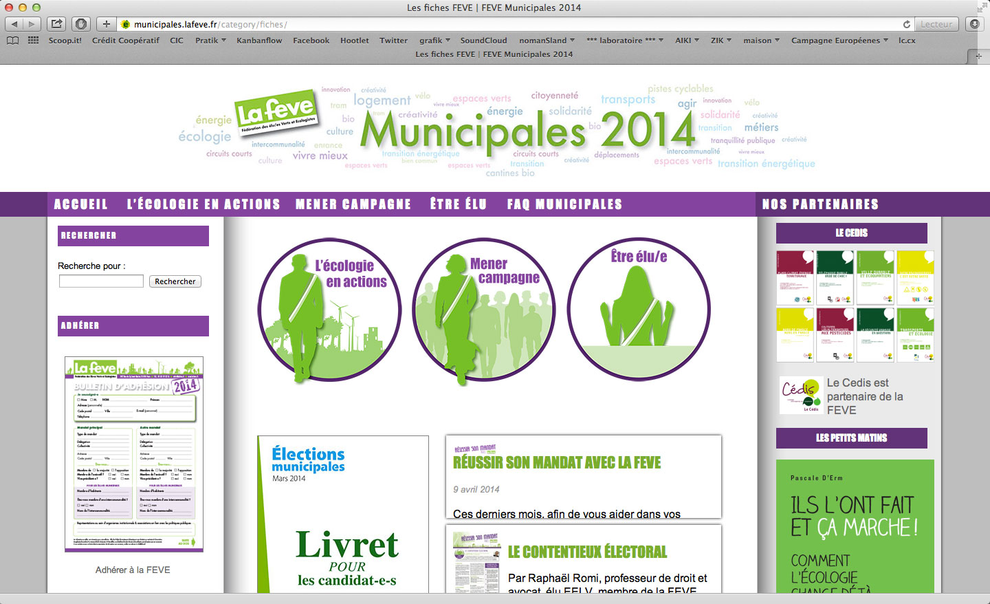
Task: Expand the grafik bookmarks folder
Action: coord(434,41)
